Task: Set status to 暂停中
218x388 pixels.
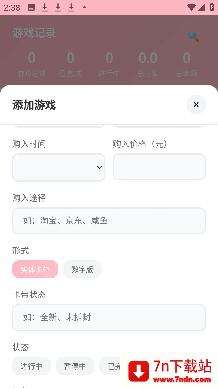Action: pos(75,366)
